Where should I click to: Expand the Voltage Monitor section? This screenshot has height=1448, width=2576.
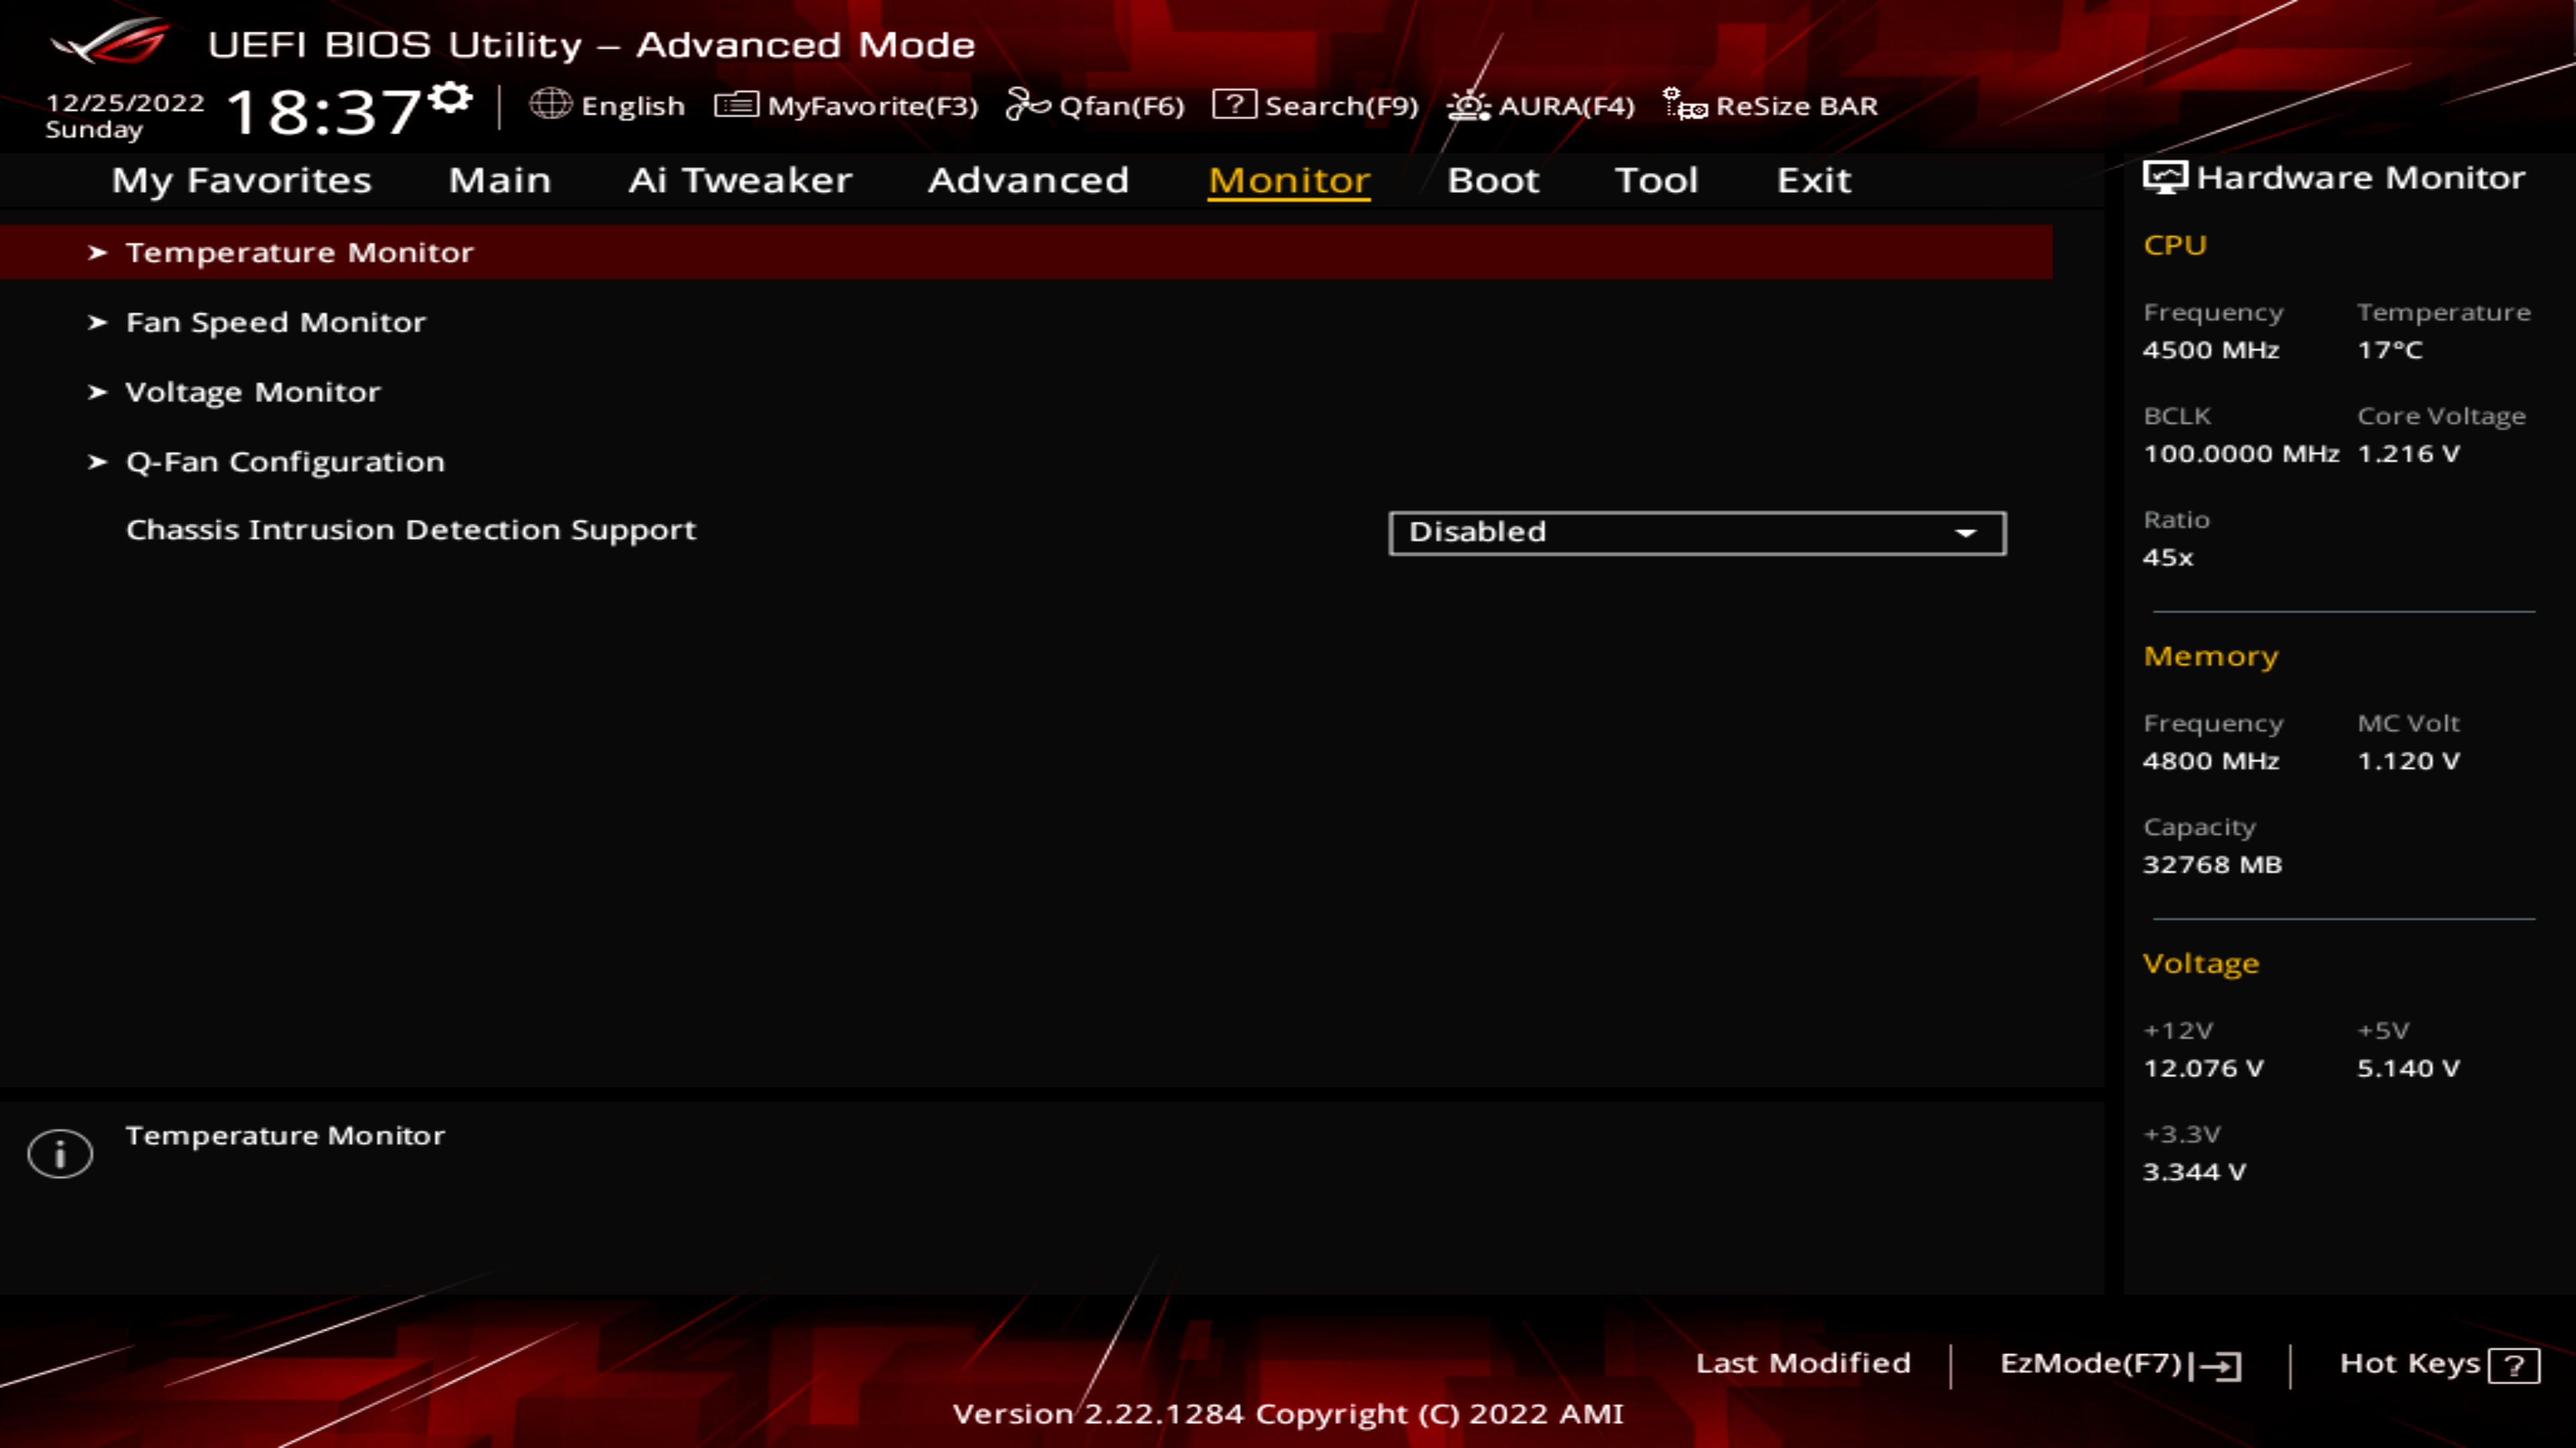(x=252, y=391)
